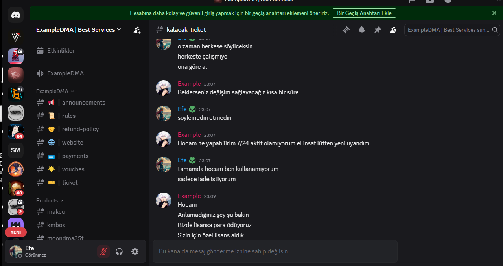The width and height of the screenshot is (503, 266).
Task: Select the SM server icon in sidebar
Action: tap(16, 150)
